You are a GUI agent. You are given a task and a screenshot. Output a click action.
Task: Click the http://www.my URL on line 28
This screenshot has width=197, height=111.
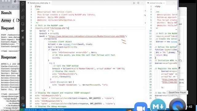170,80
